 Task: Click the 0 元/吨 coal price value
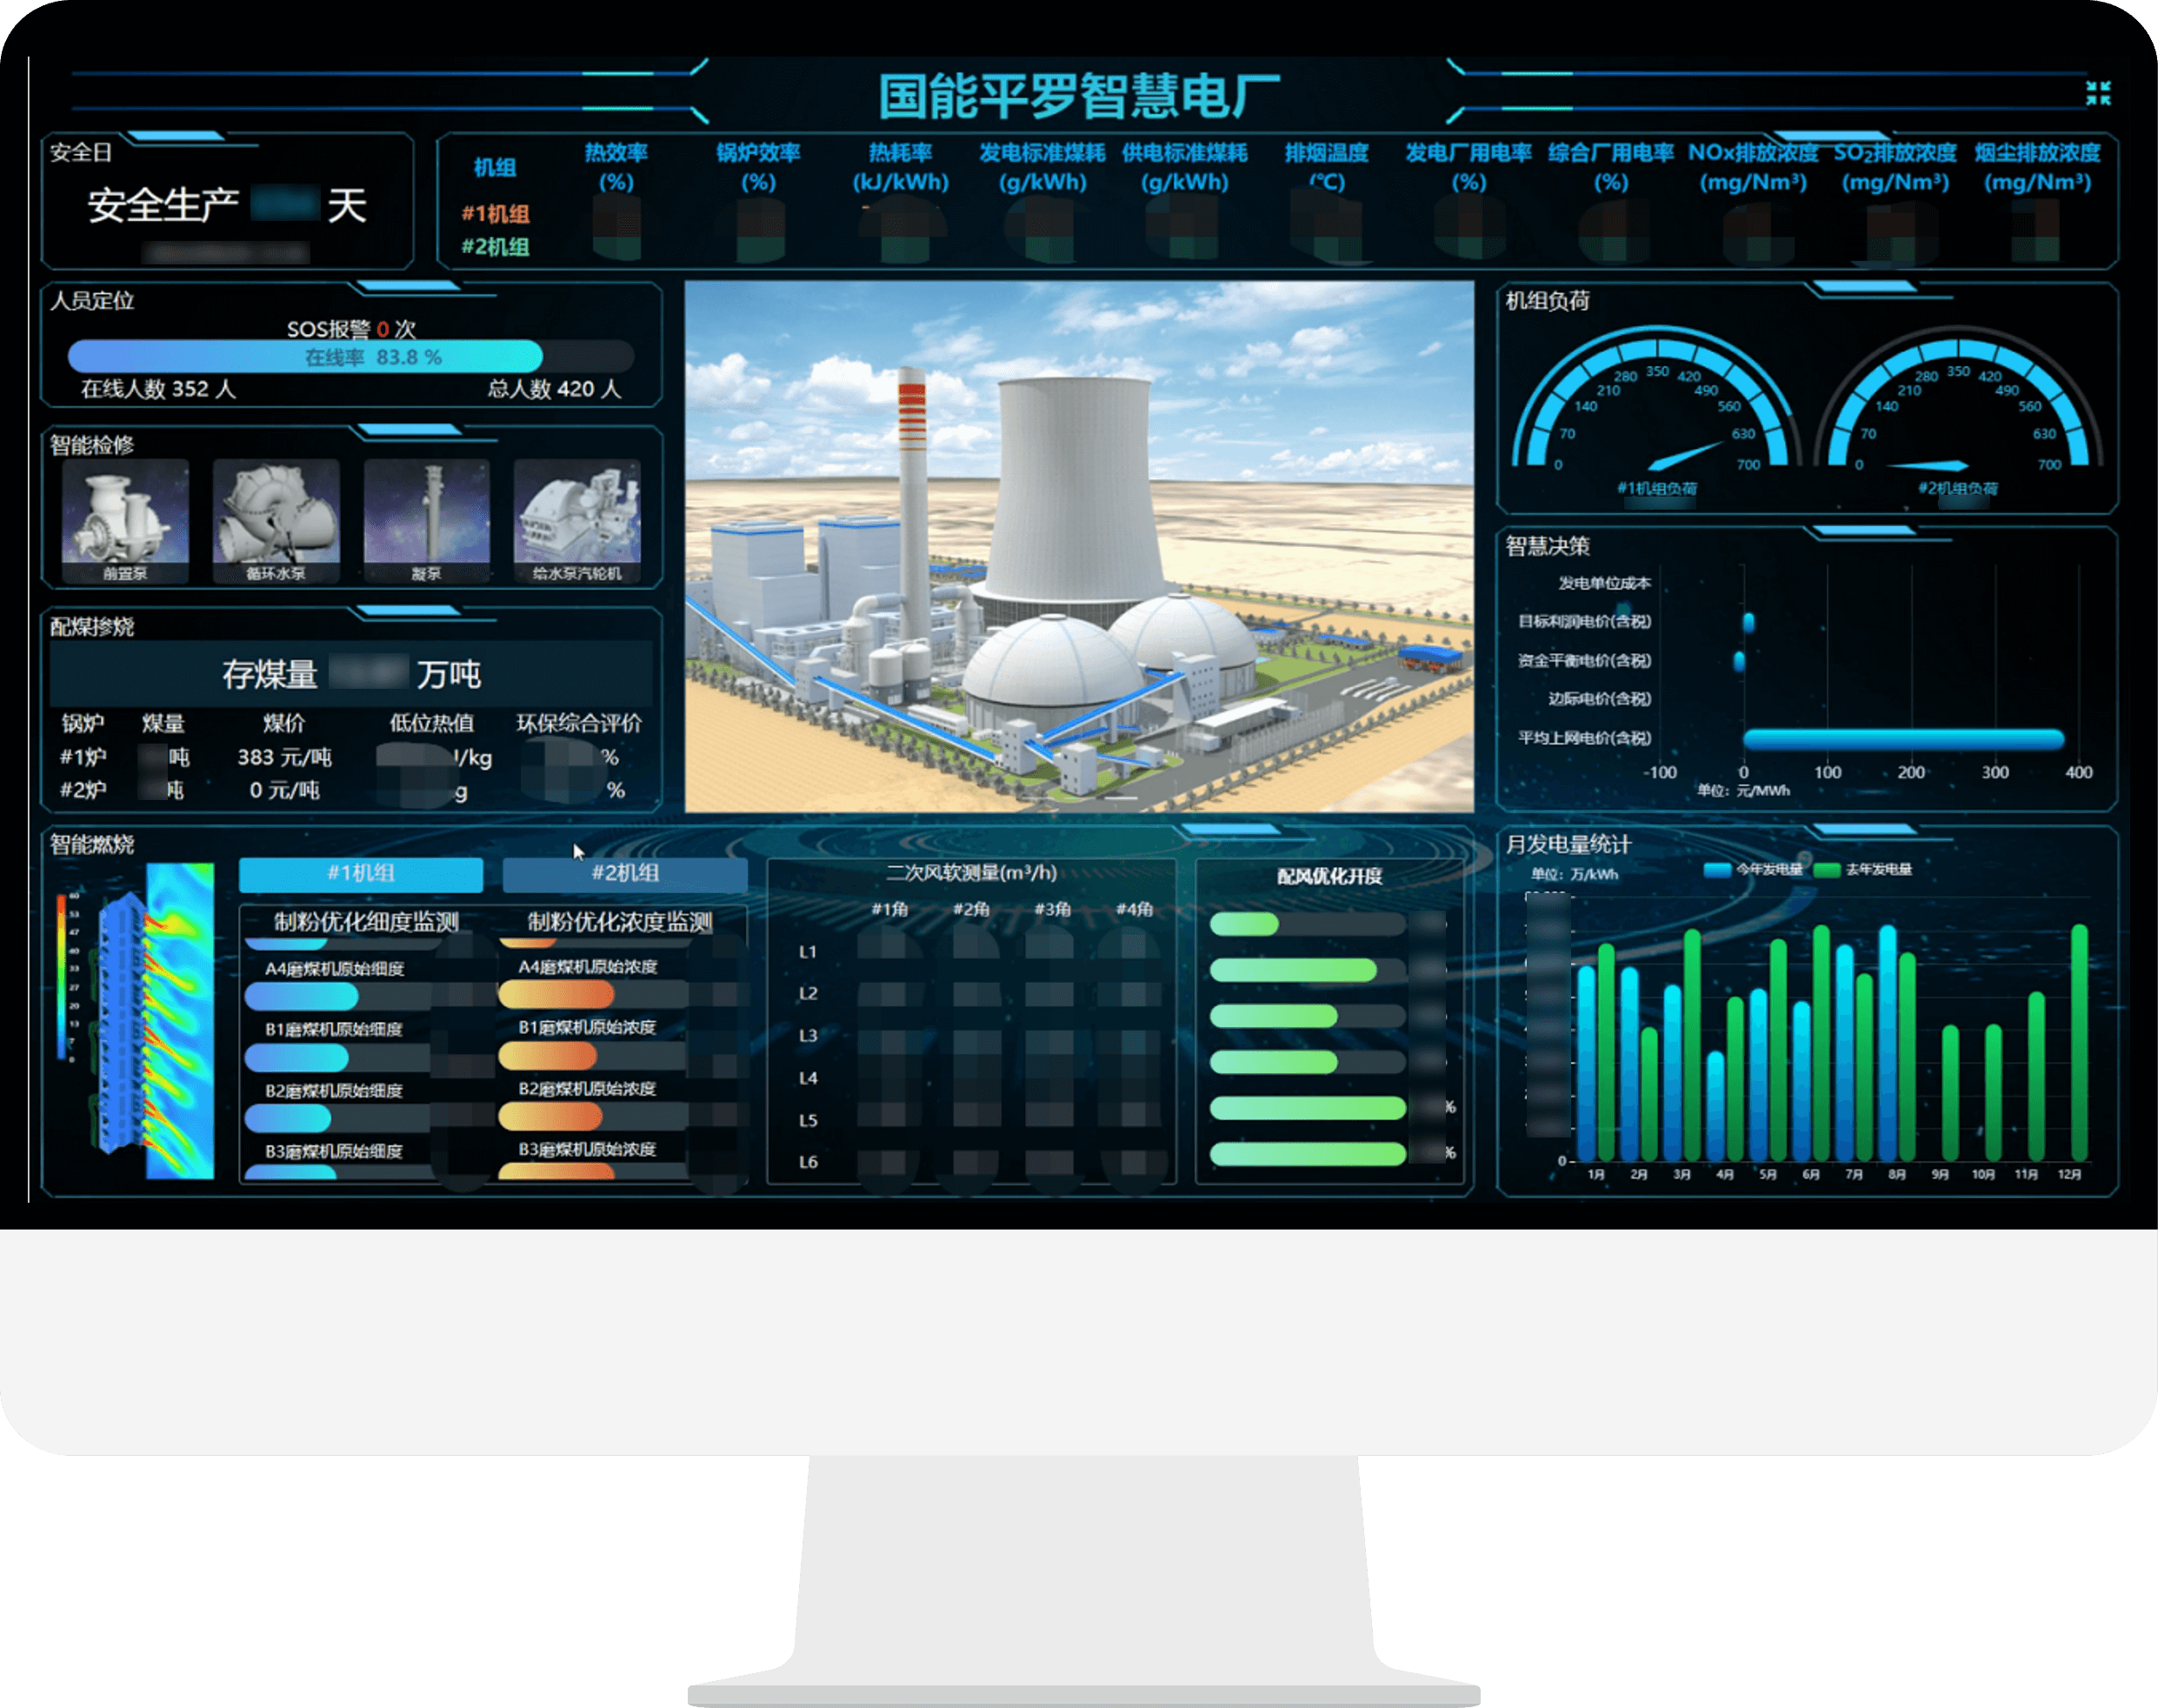click(283, 790)
